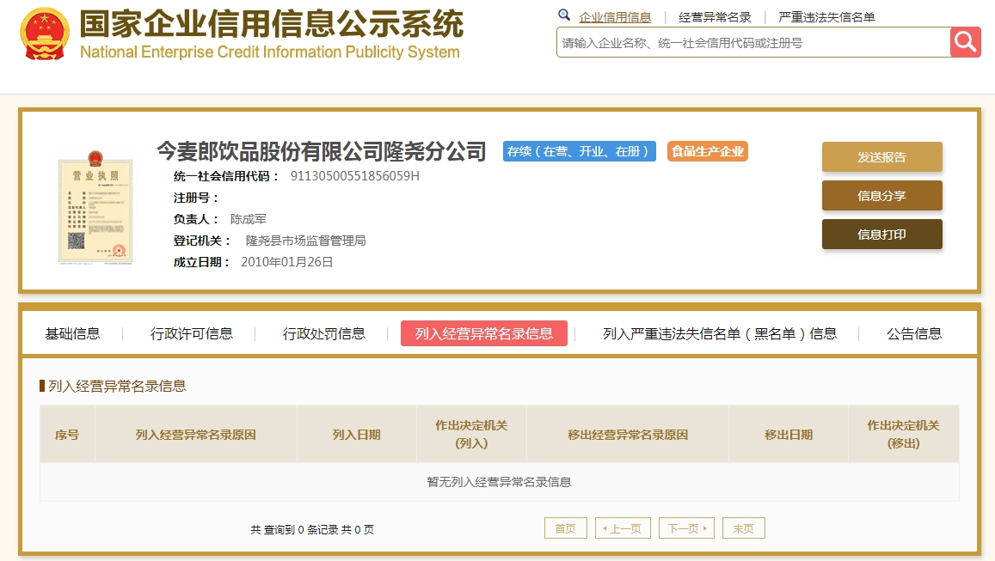Click the blue magnifier icon beside 企业信用信息
The height and width of the screenshot is (561, 995).
click(563, 15)
